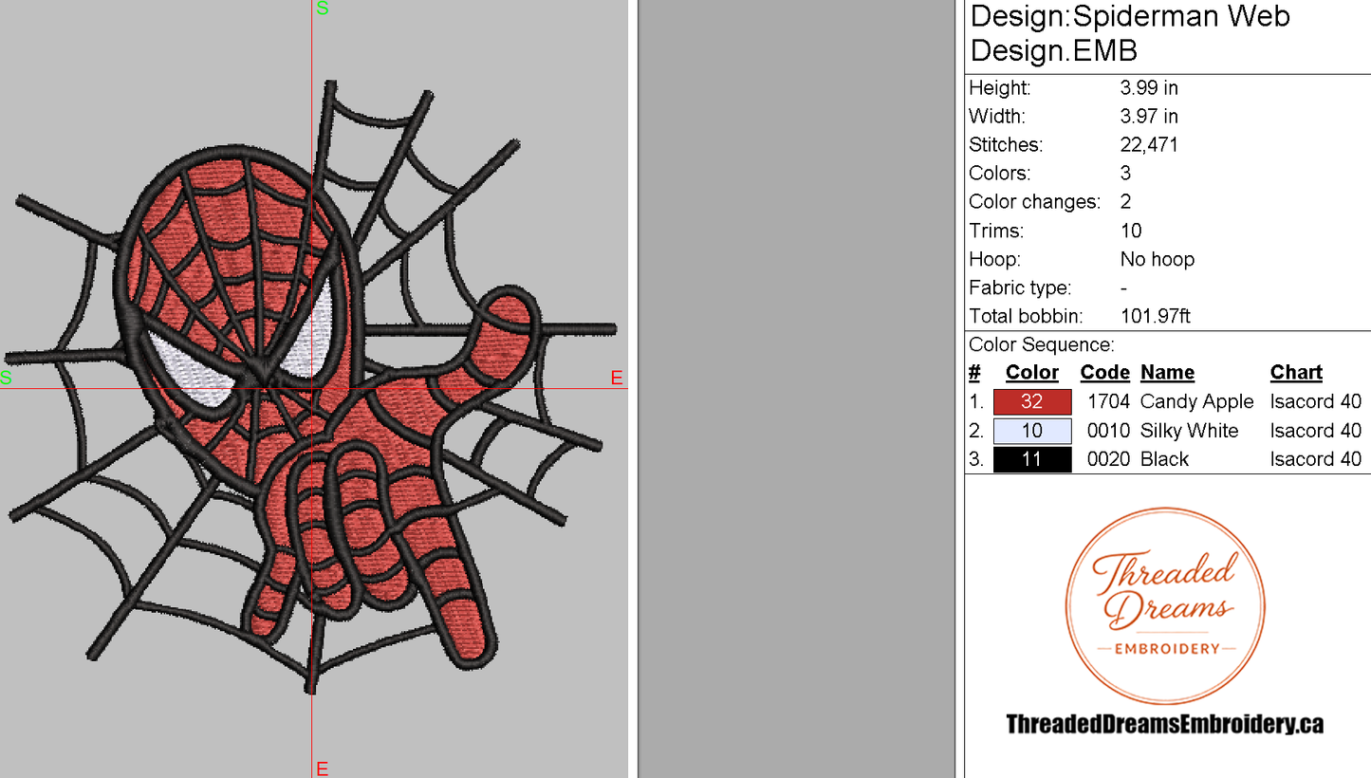The width and height of the screenshot is (1371, 778).
Task: Click row number 1 in color sequence
Action: pyautogui.click(x=975, y=402)
